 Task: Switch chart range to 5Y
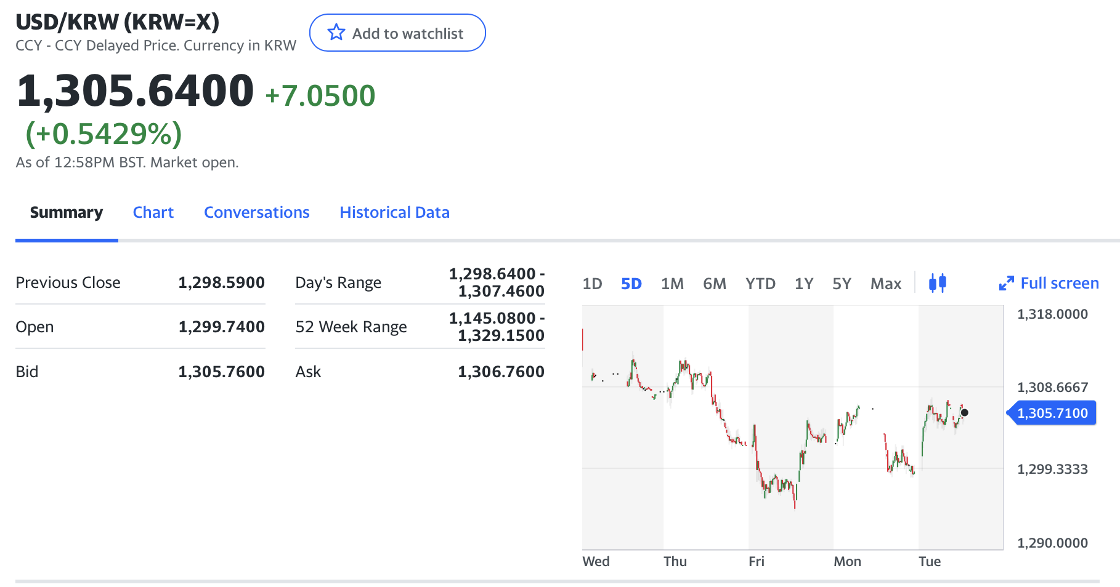tap(842, 284)
